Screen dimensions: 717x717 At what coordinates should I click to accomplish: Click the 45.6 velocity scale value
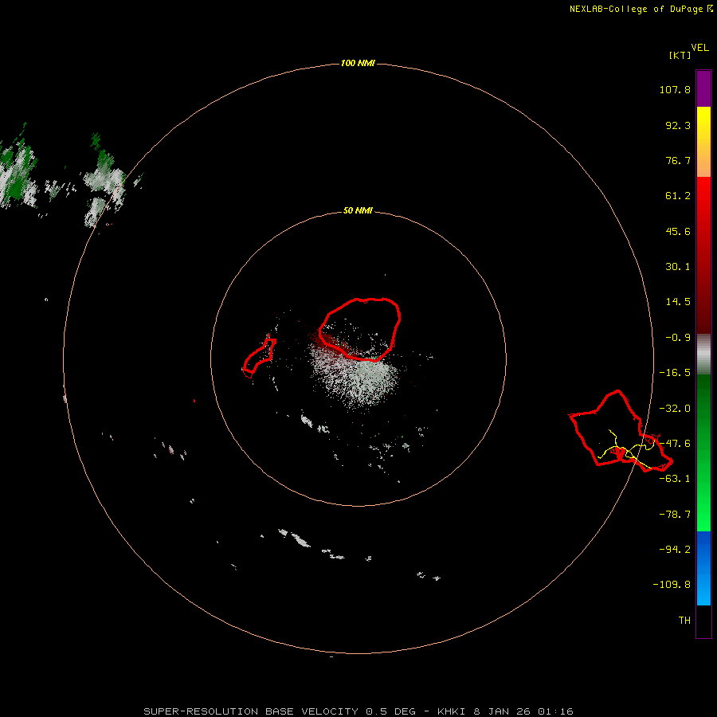(678, 231)
